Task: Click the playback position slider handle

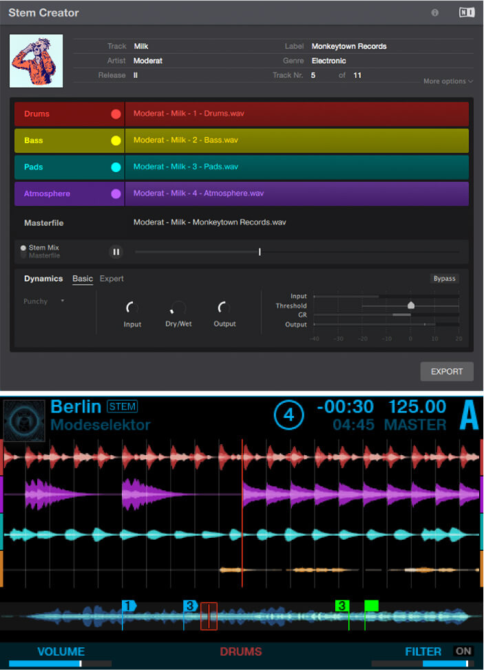Action: coord(260,252)
